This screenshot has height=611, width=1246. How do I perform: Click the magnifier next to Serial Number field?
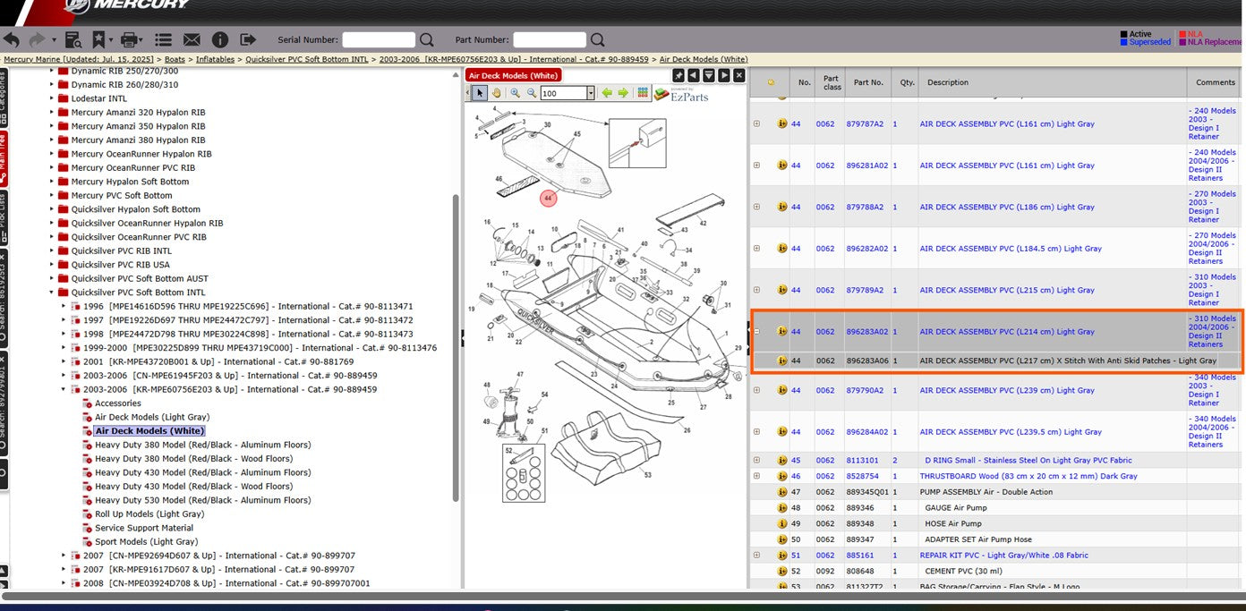pyautogui.click(x=427, y=39)
